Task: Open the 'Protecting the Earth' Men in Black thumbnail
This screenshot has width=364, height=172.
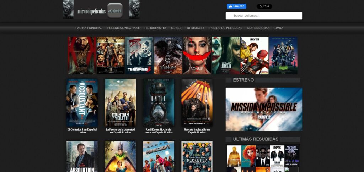Action: coord(292,156)
